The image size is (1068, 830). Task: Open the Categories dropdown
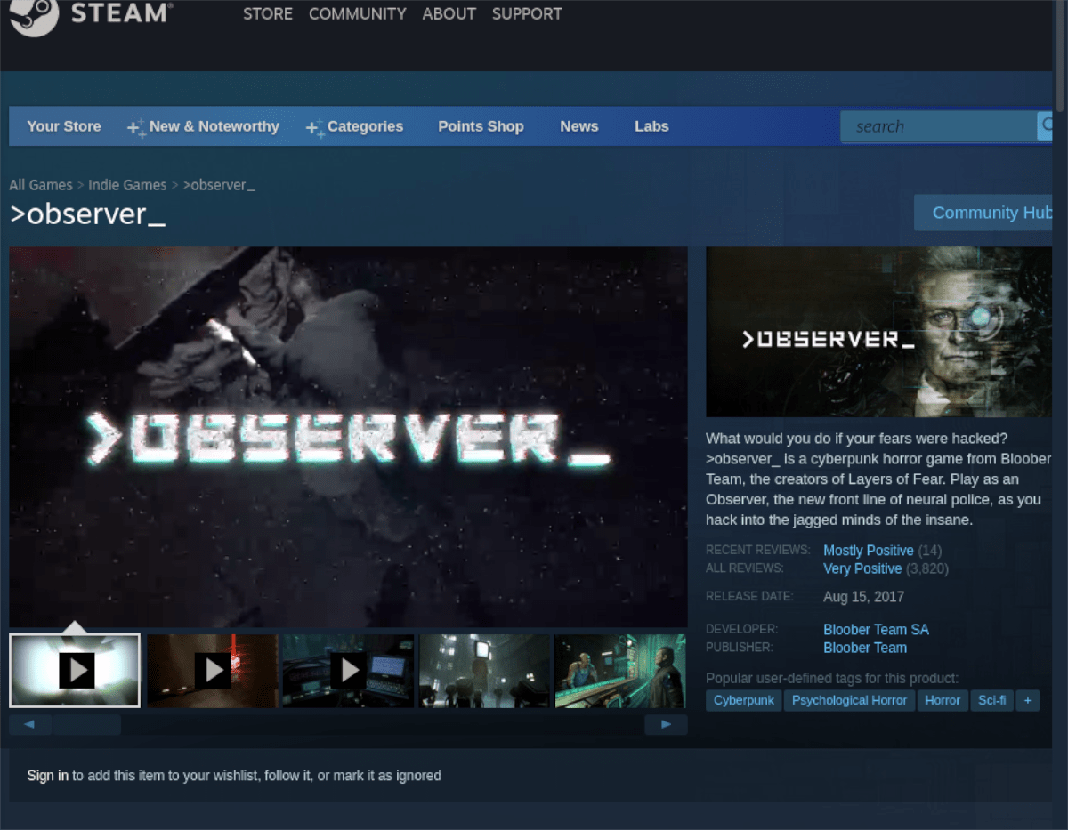pos(365,126)
